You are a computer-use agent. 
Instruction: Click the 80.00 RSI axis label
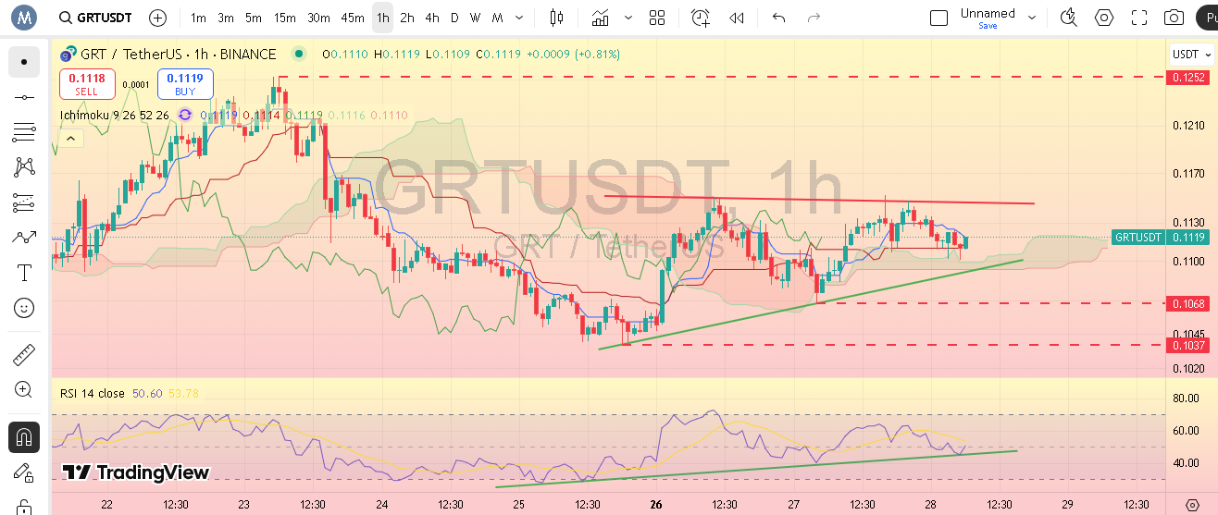pyautogui.click(x=1186, y=399)
